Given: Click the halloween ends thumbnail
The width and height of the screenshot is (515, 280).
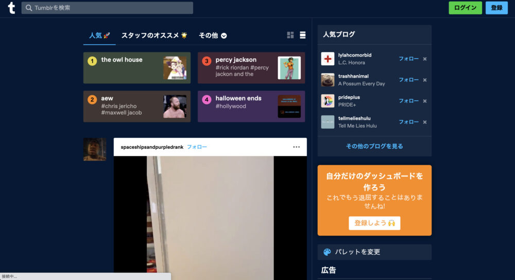Looking at the screenshot, I should coord(289,107).
